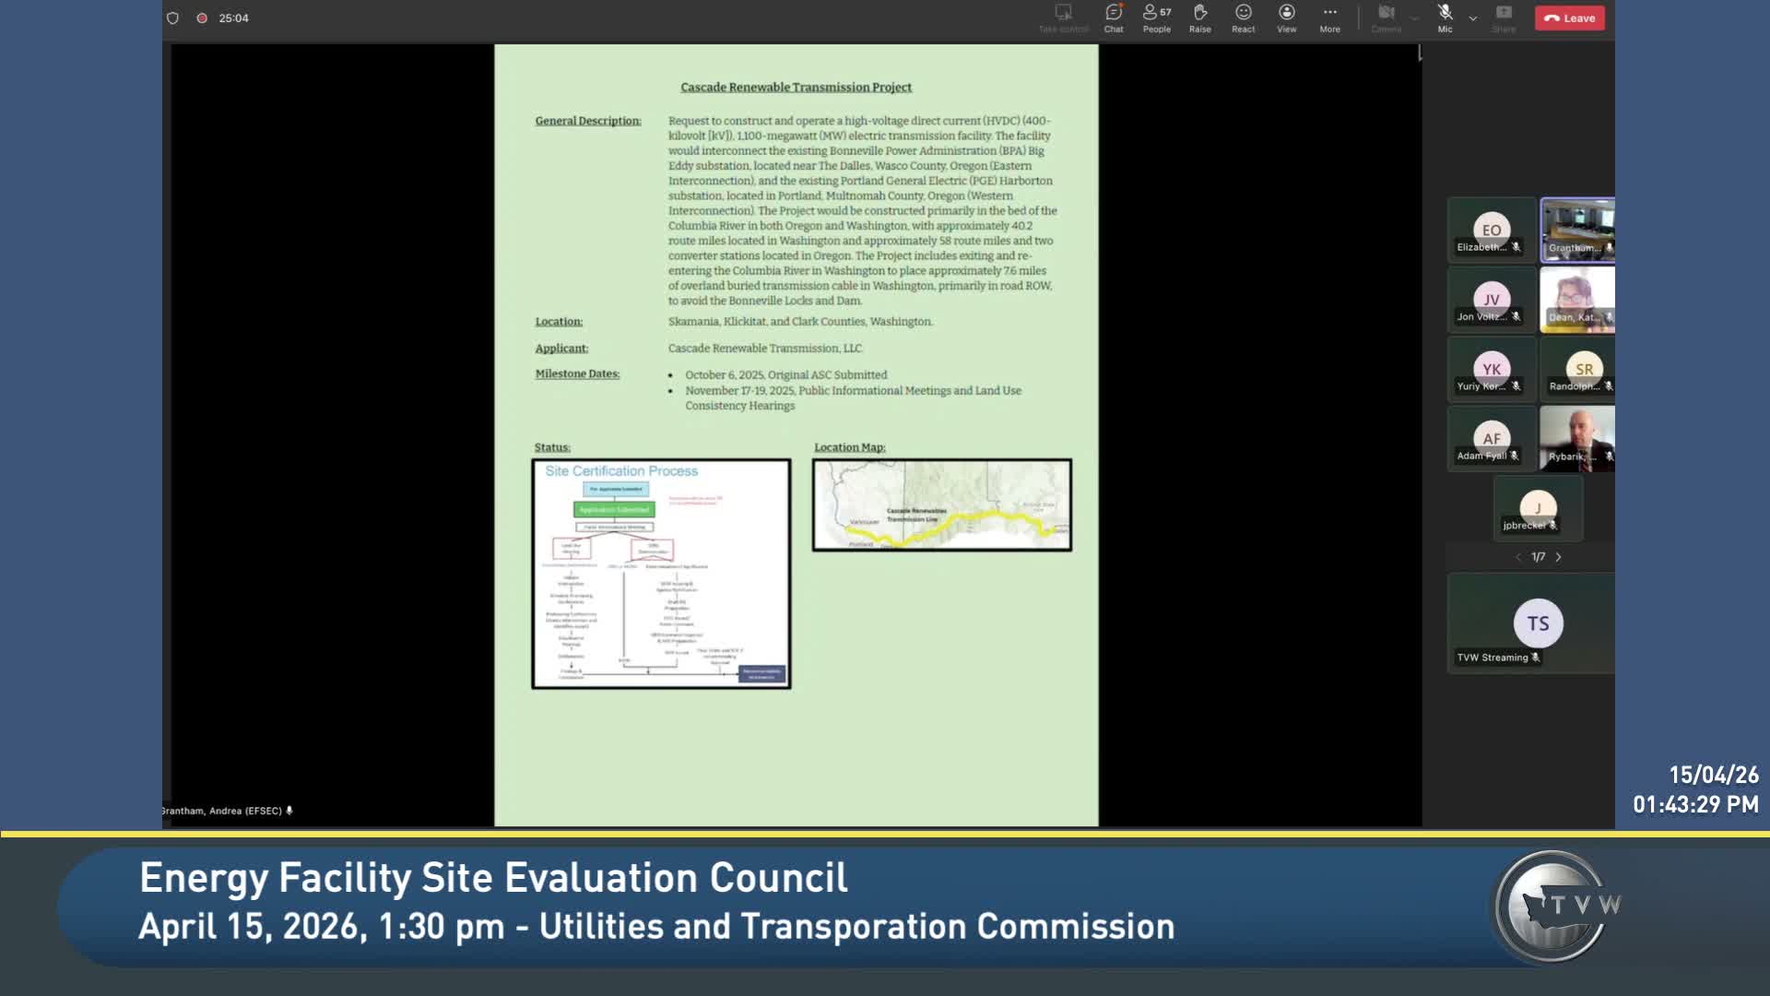Expand the Camera options dropdown arrow
Image resolution: width=1770 pixels, height=996 pixels.
pyautogui.click(x=1414, y=18)
